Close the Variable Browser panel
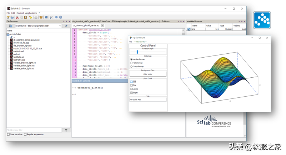The width and height of the screenshot is (286, 155). click(245, 21)
